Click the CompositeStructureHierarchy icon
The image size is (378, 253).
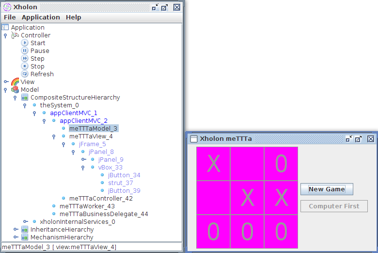point(25,98)
